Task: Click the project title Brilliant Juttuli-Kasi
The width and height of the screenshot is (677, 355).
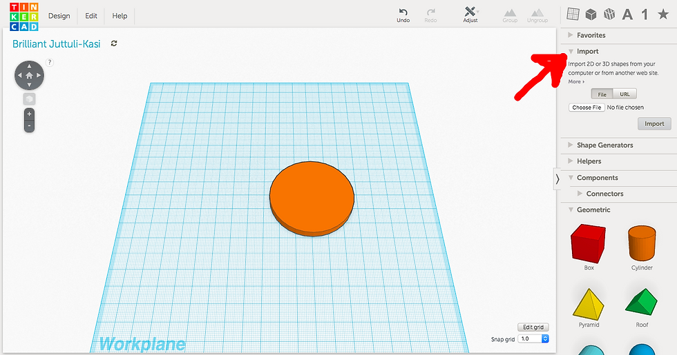Action: coord(56,43)
